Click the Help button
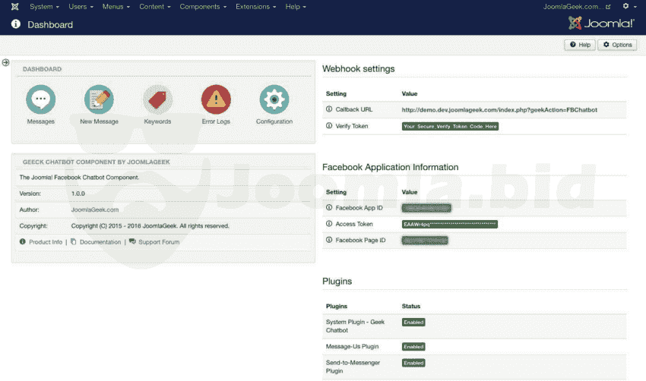 tap(579, 45)
